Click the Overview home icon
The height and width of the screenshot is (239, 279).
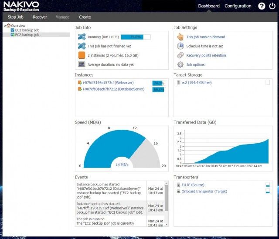point(9,26)
